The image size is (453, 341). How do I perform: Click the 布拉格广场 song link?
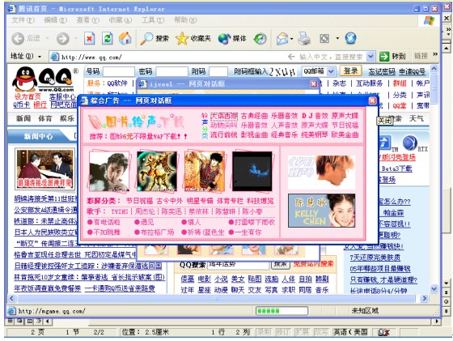pyautogui.click(x=157, y=232)
